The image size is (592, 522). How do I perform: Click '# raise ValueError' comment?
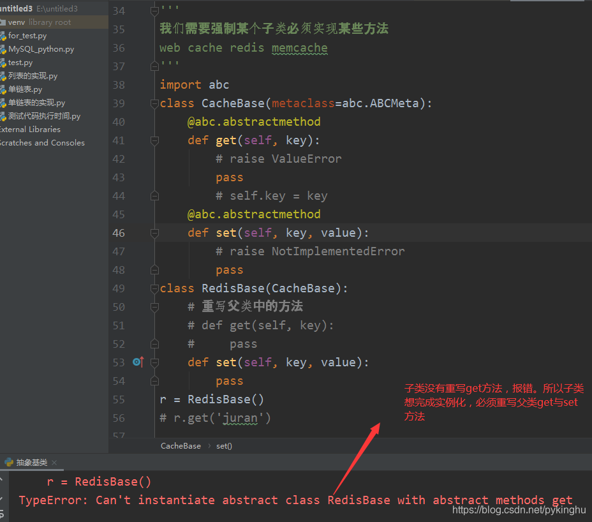click(x=279, y=159)
